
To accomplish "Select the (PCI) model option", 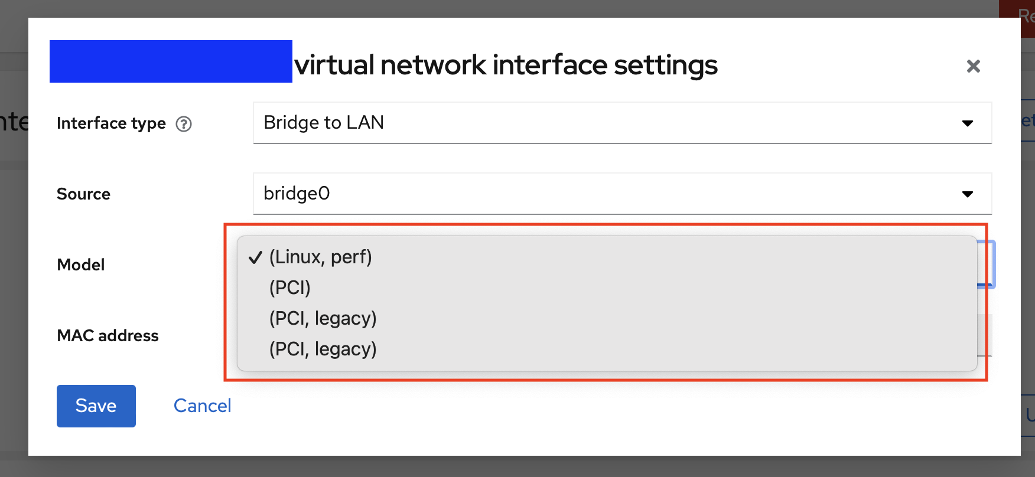I will 289,287.
